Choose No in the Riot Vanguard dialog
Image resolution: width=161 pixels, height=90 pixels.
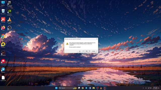[87, 51]
